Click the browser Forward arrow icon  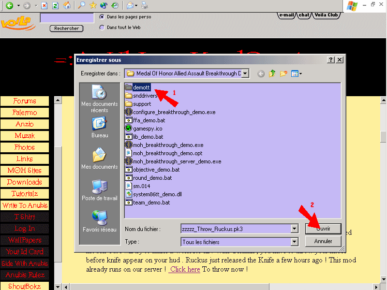(x=27, y=5)
